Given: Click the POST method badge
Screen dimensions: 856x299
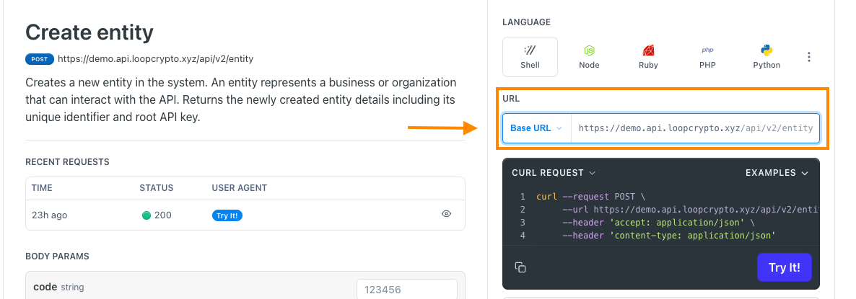Looking at the screenshot, I should [40, 59].
